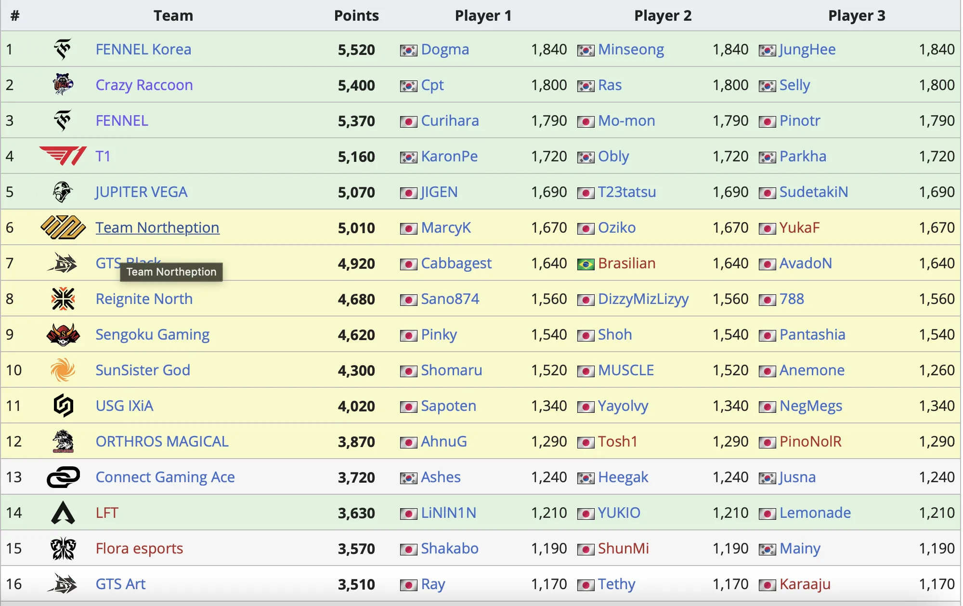Open the red LFT team link
The image size is (963, 606).
pos(107,513)
